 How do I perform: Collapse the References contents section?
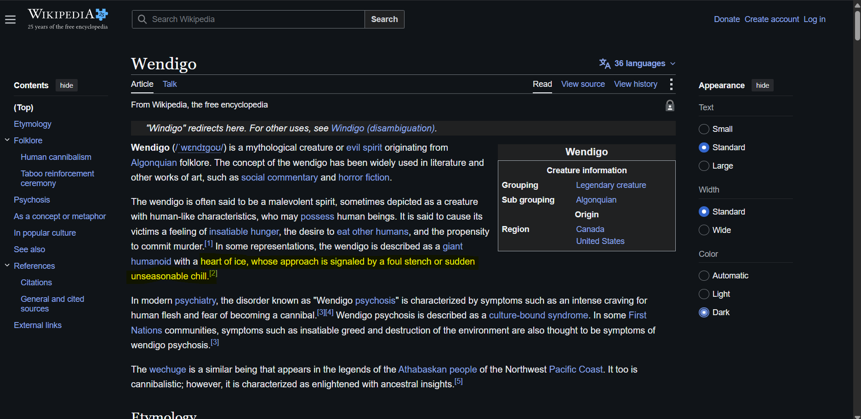pos(7,266)
